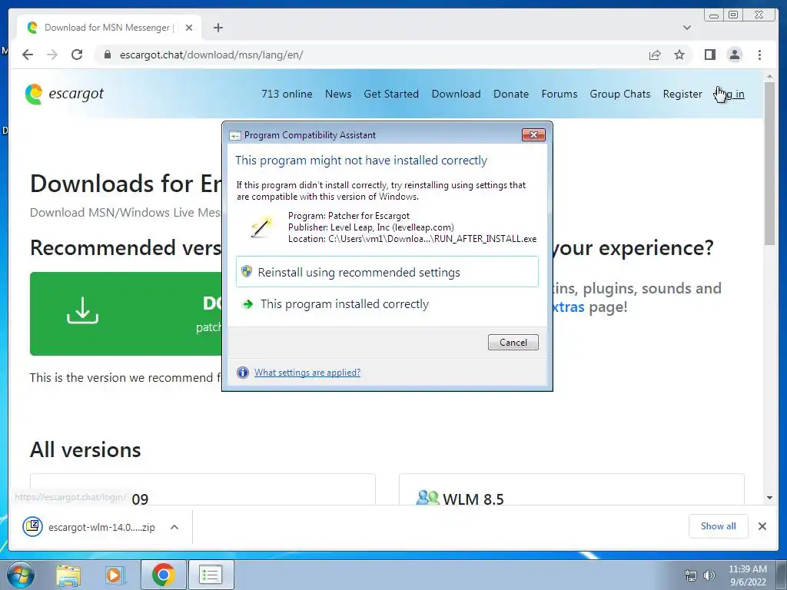Click the WLM 8.5 version heading

pos(473,499)
